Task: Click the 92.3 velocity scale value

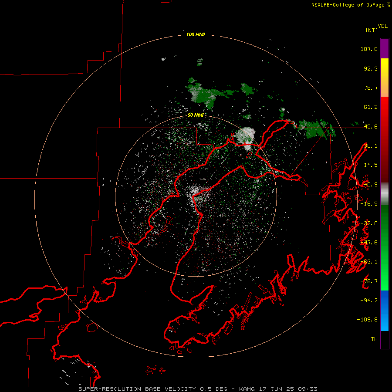Action: point(371,68)
